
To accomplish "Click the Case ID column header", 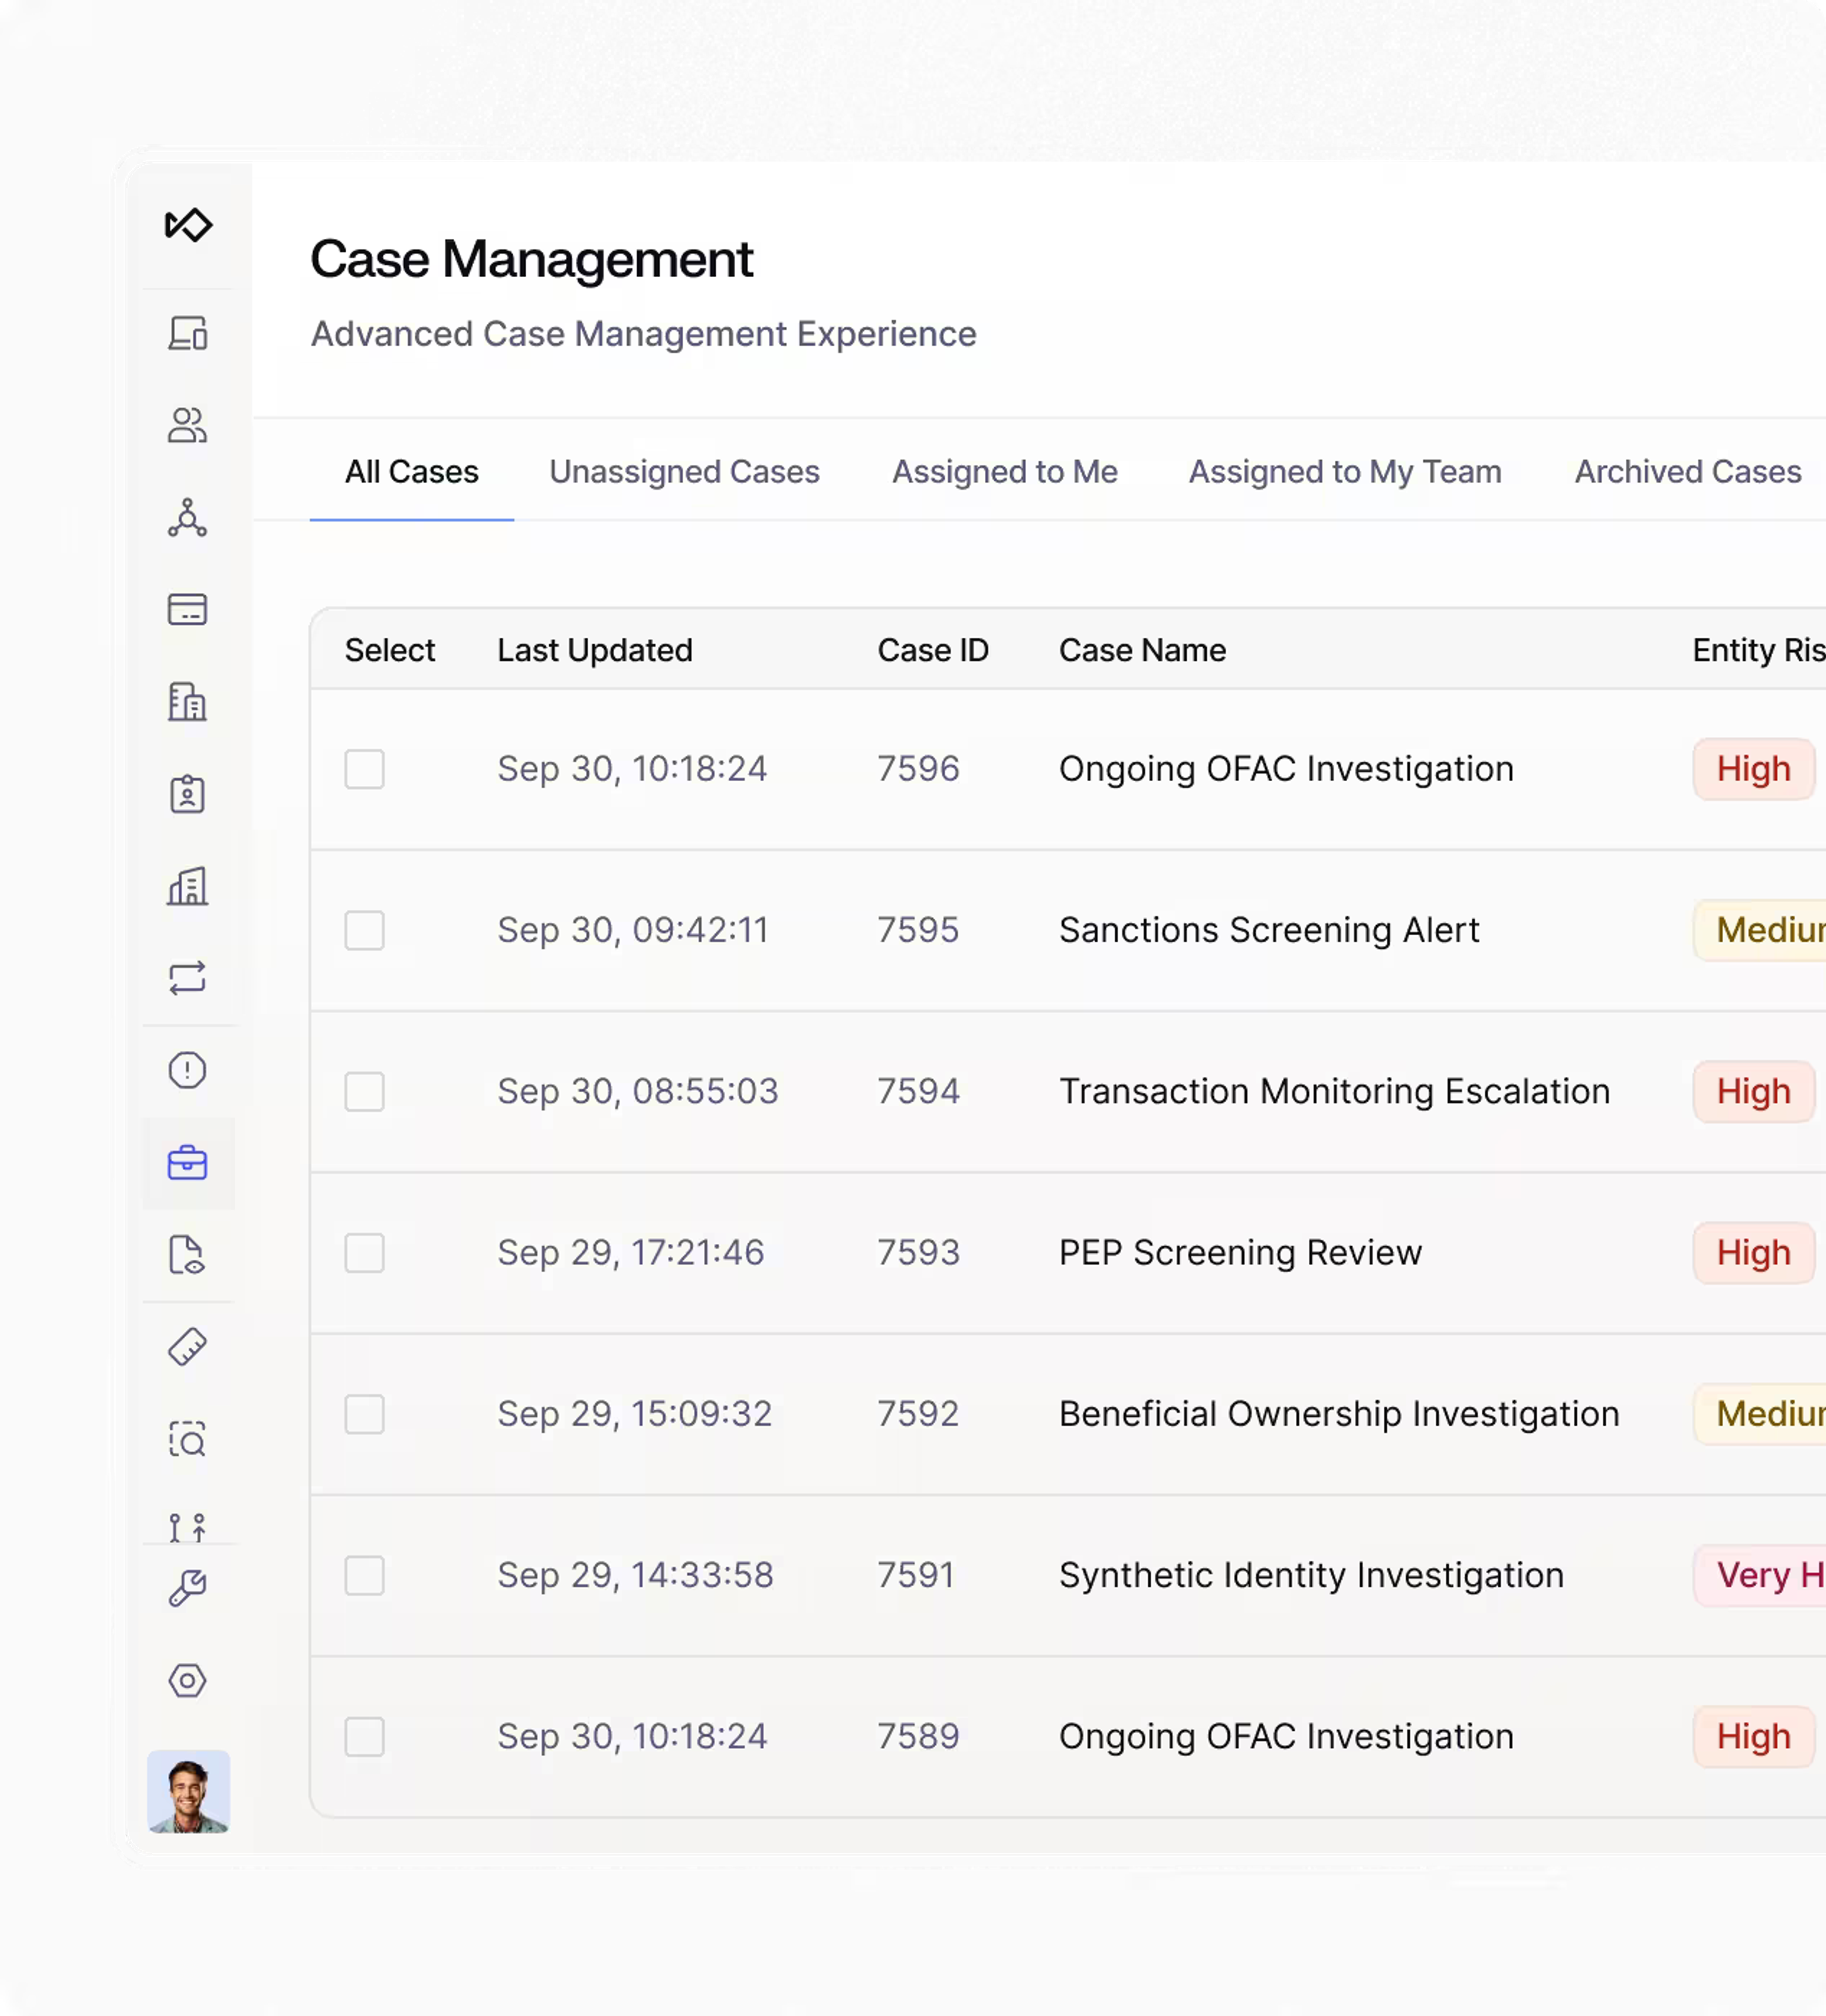I will tap(933, 650).
